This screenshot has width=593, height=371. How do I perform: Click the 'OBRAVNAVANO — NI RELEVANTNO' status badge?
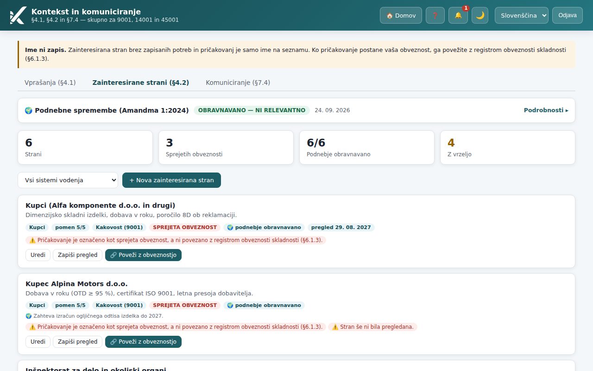click(x=252, y=110)
